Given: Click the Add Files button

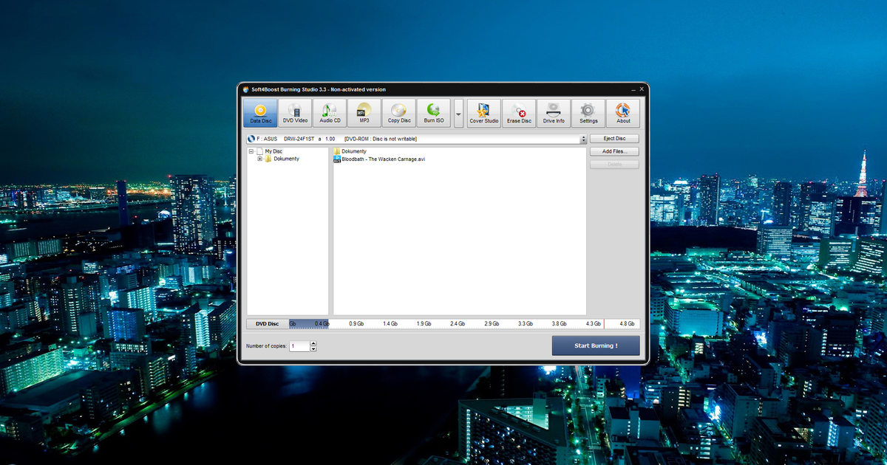Looking at the screenshot, I should tap(614, 151).
